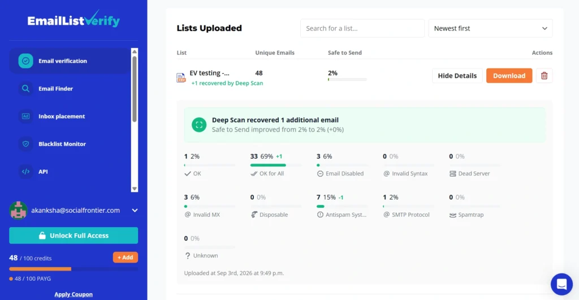Viewport: 579px width, 300px height.
Task: Click the 48 / 100 PAYG label
Action: (x=32, y=279)
